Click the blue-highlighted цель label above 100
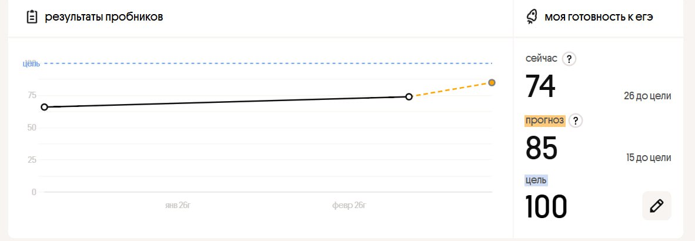The width and height of the screenshot is (695, 241). tap(536, 180)
